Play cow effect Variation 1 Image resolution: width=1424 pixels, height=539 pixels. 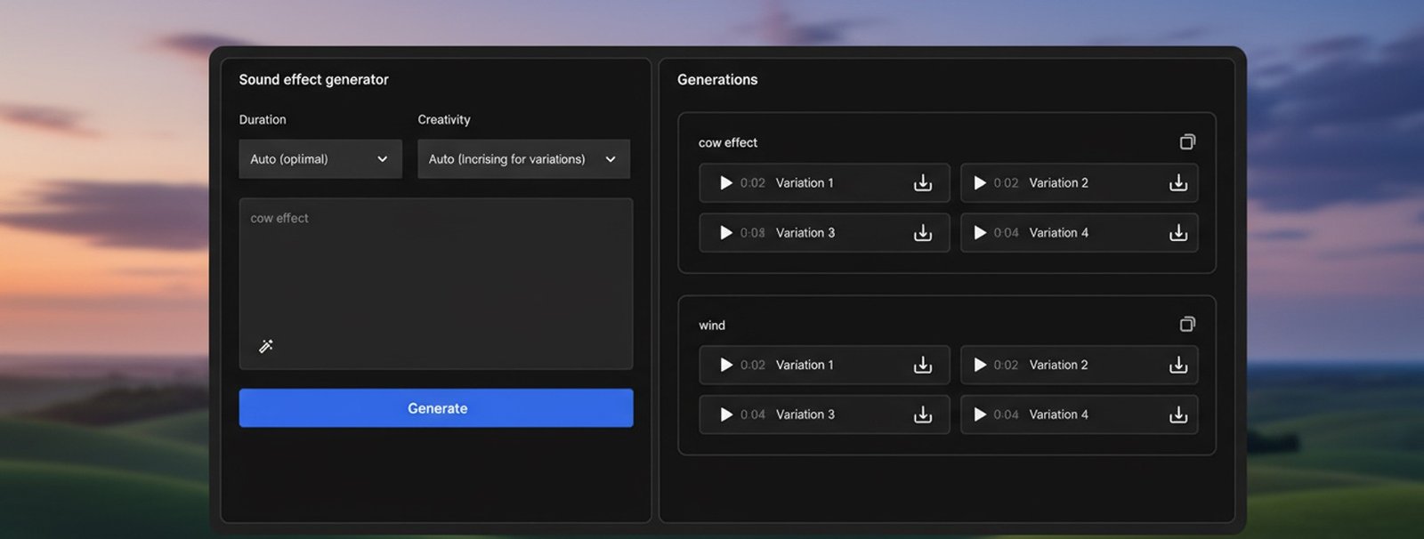coord(726,183)
